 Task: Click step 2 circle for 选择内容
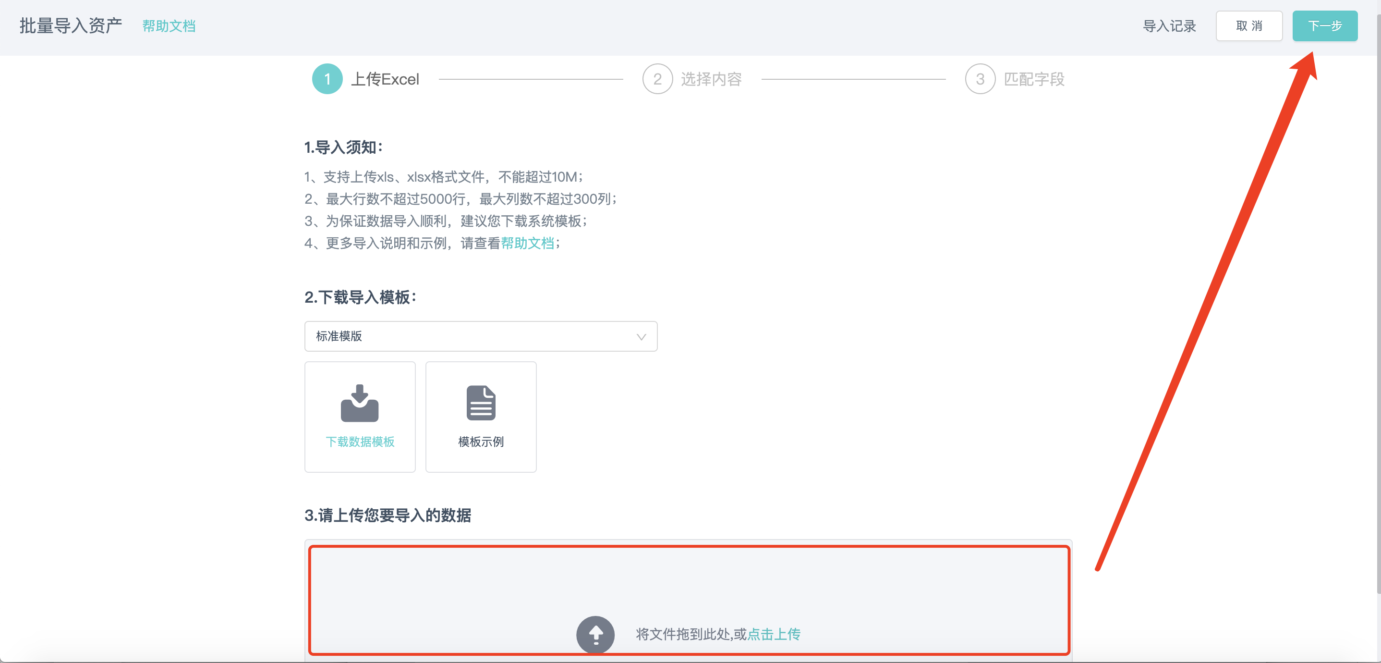[657, 79]
